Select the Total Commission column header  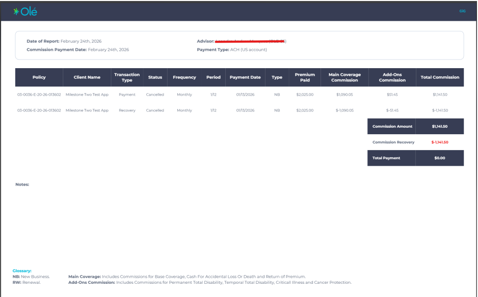coord(440,77)
